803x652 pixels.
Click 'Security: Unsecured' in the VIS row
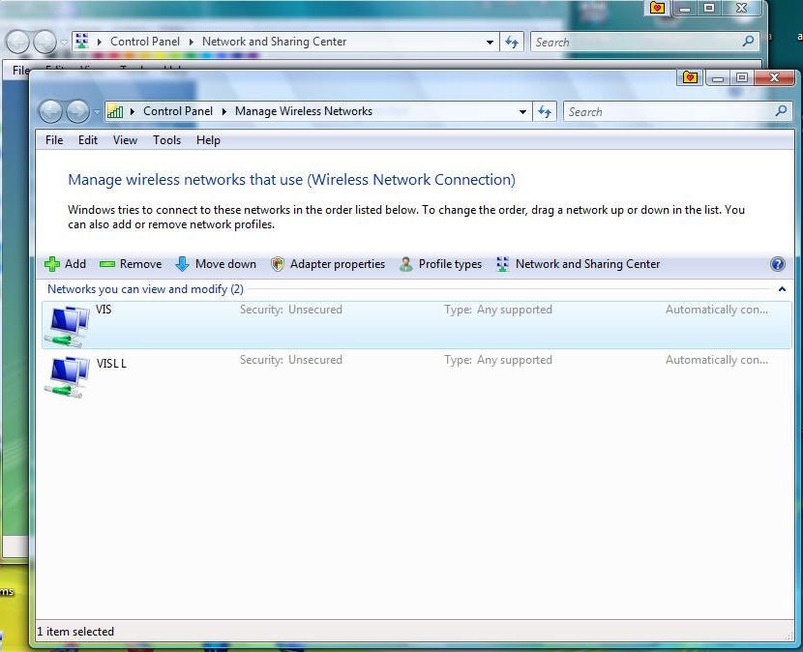[x=291, y=310]
